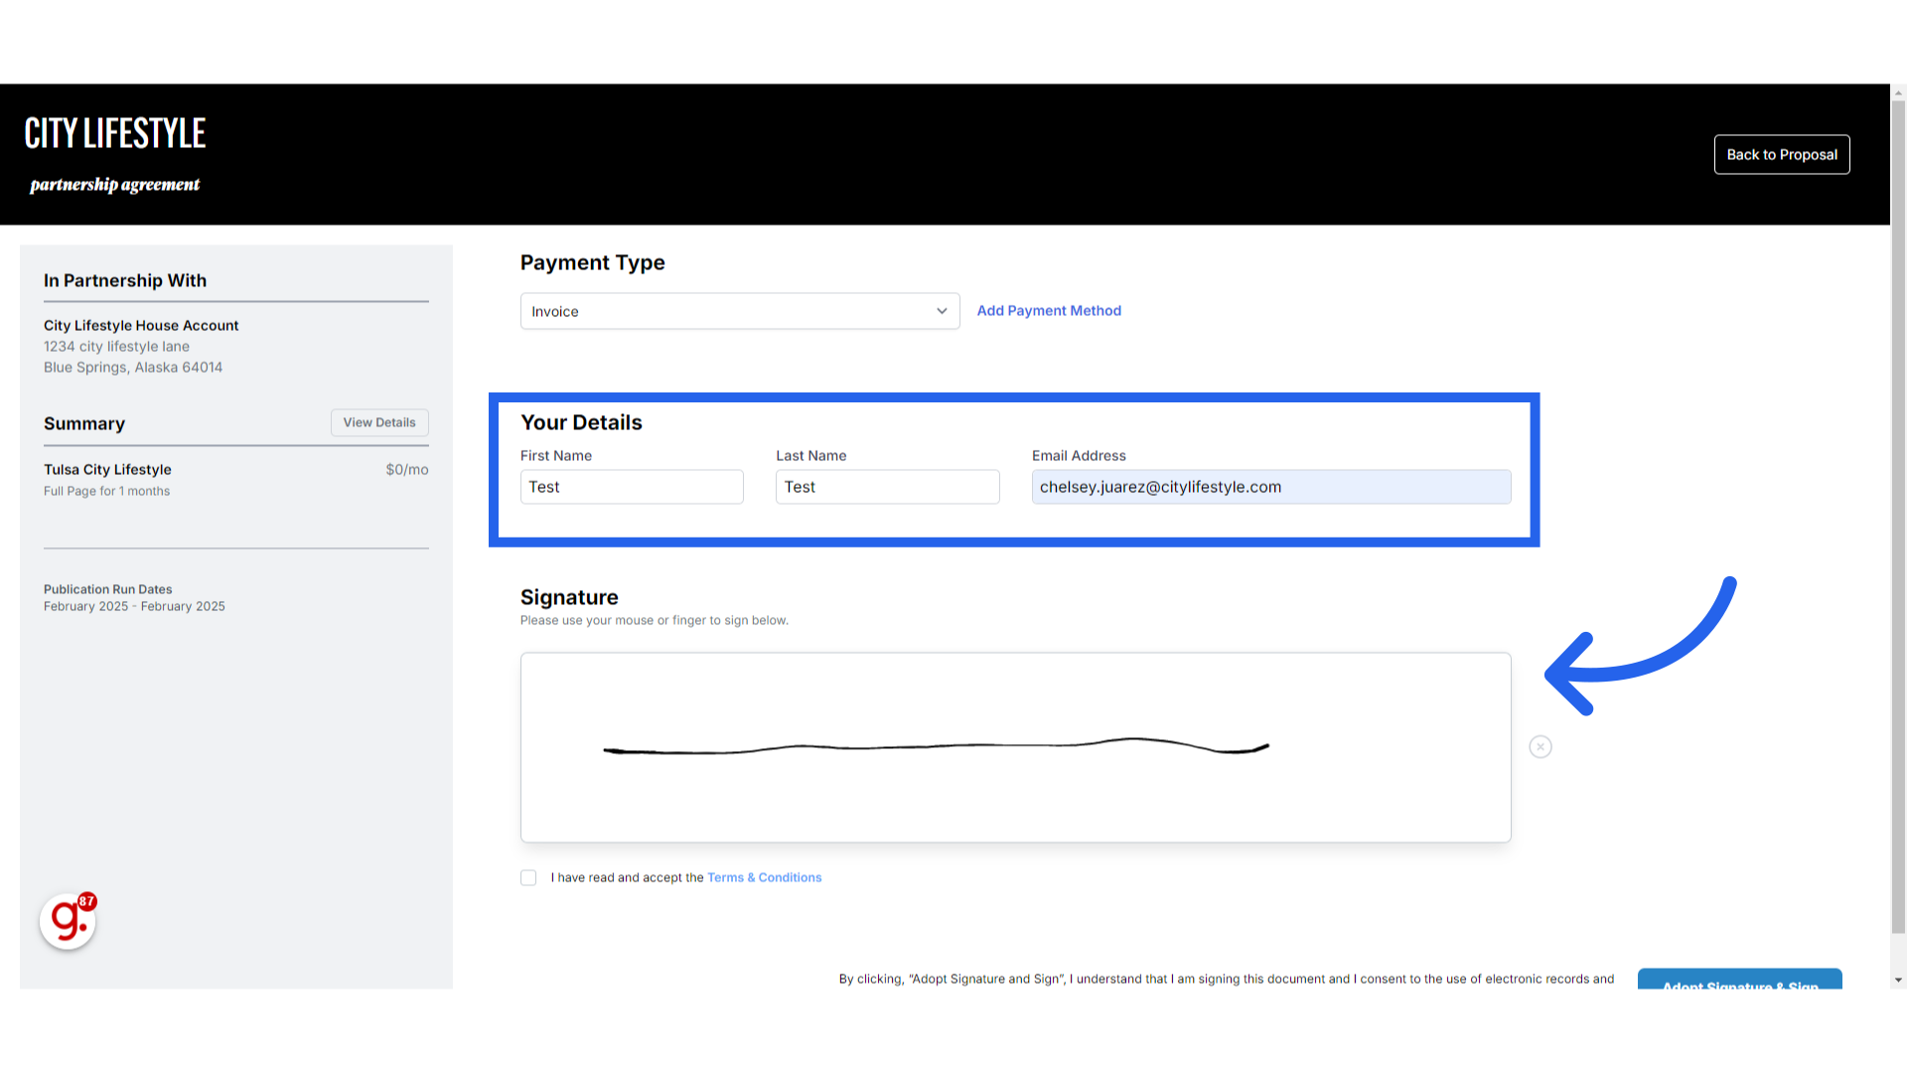Click the February 2025 - February 2025 run dates

point(134,607)
